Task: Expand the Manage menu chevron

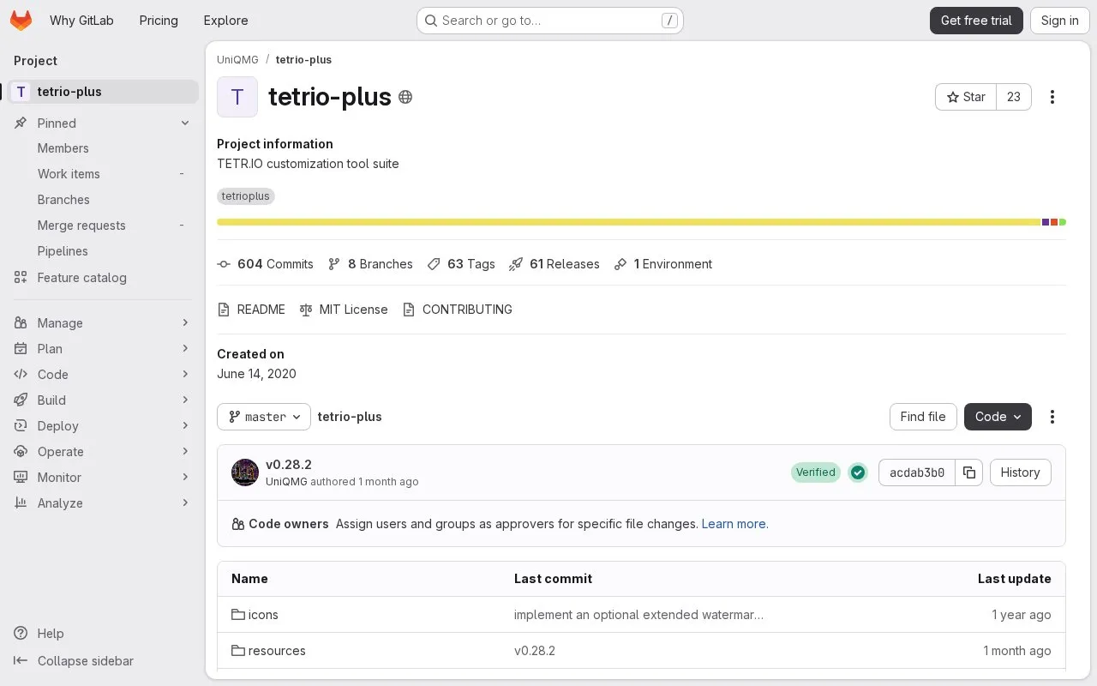Action: tap(185, 323)
